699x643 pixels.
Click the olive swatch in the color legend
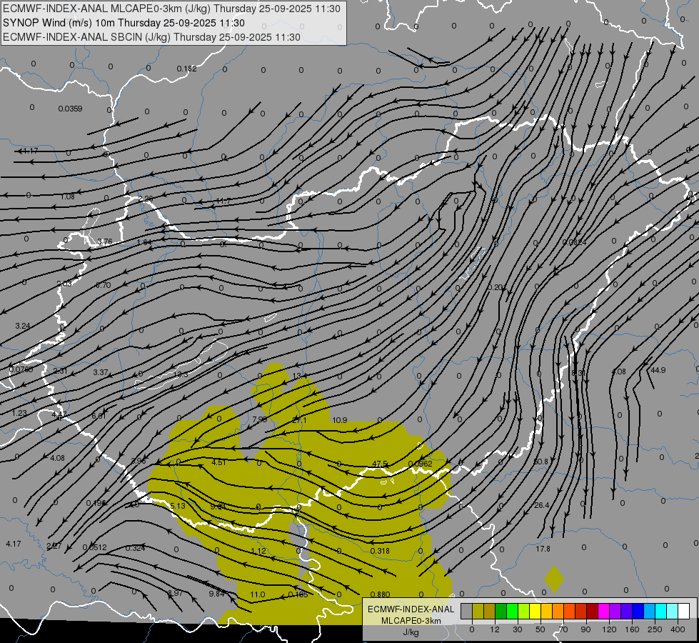[x=478, y=612]
